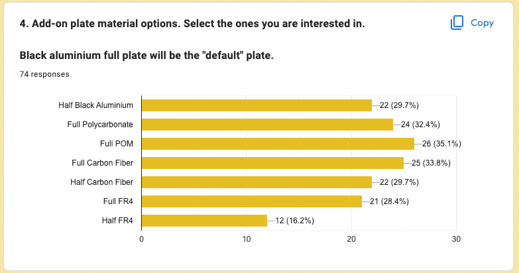The height and width of the screenshot is (273, 519).
Task: Select the Full POM bar
Action: tap(278, 143)
